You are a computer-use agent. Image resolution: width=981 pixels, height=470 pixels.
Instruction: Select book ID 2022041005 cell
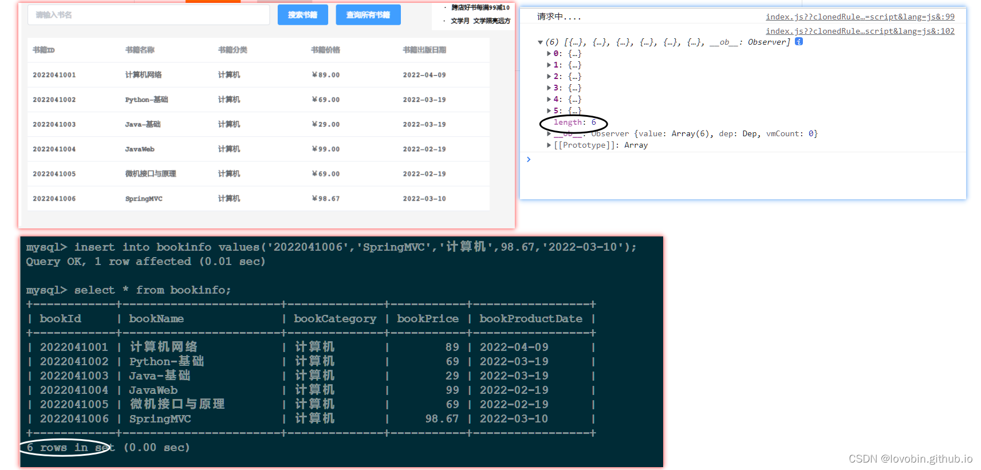[x=54, y=173]
